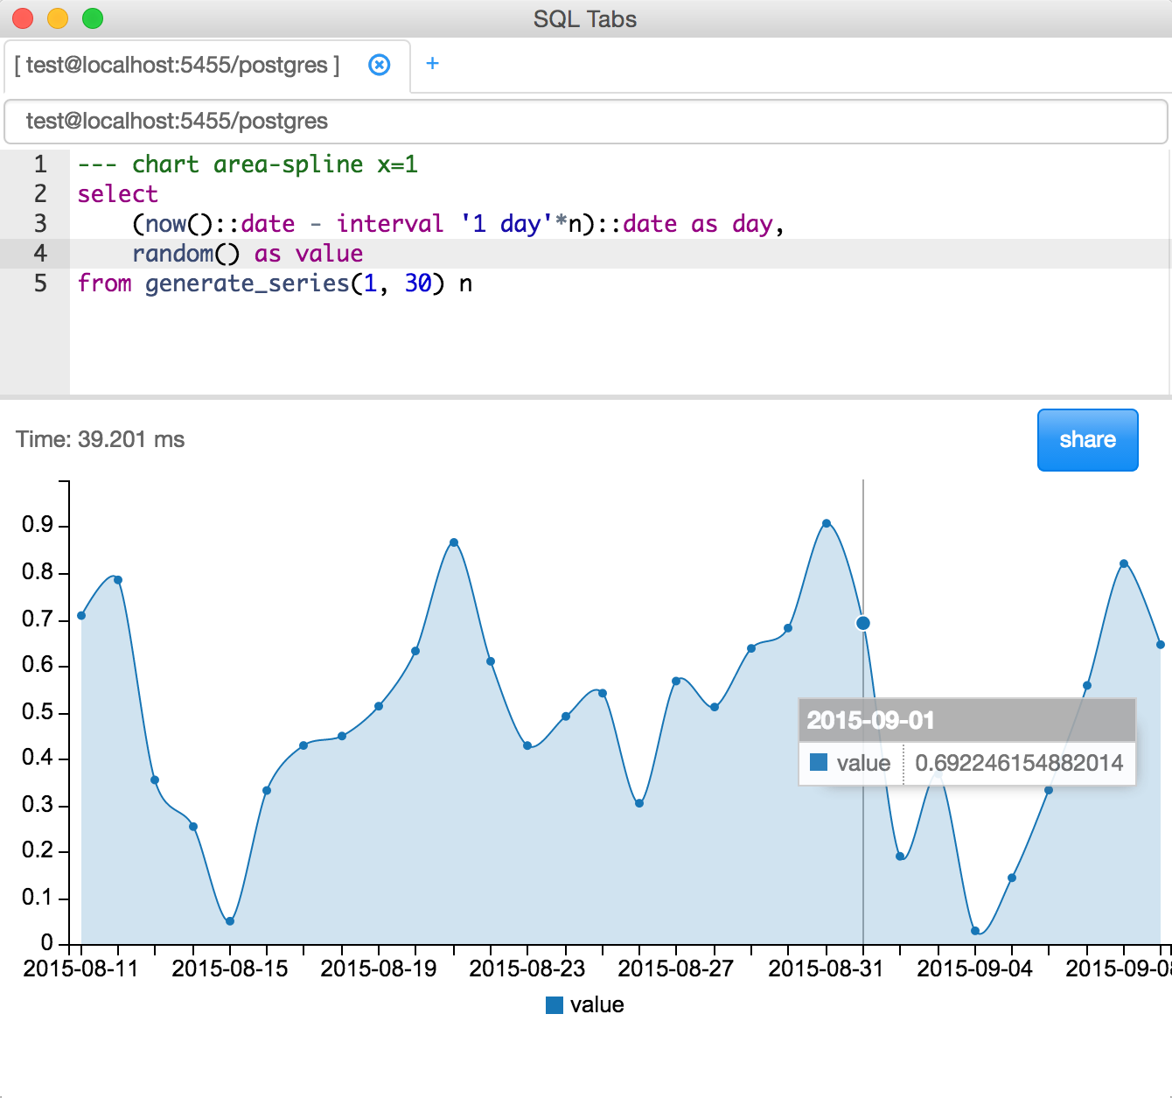The height and width of the screenshot is (1098, 1172).
Task: Click the blue value legend color square
Action: tap(554, 1005)
